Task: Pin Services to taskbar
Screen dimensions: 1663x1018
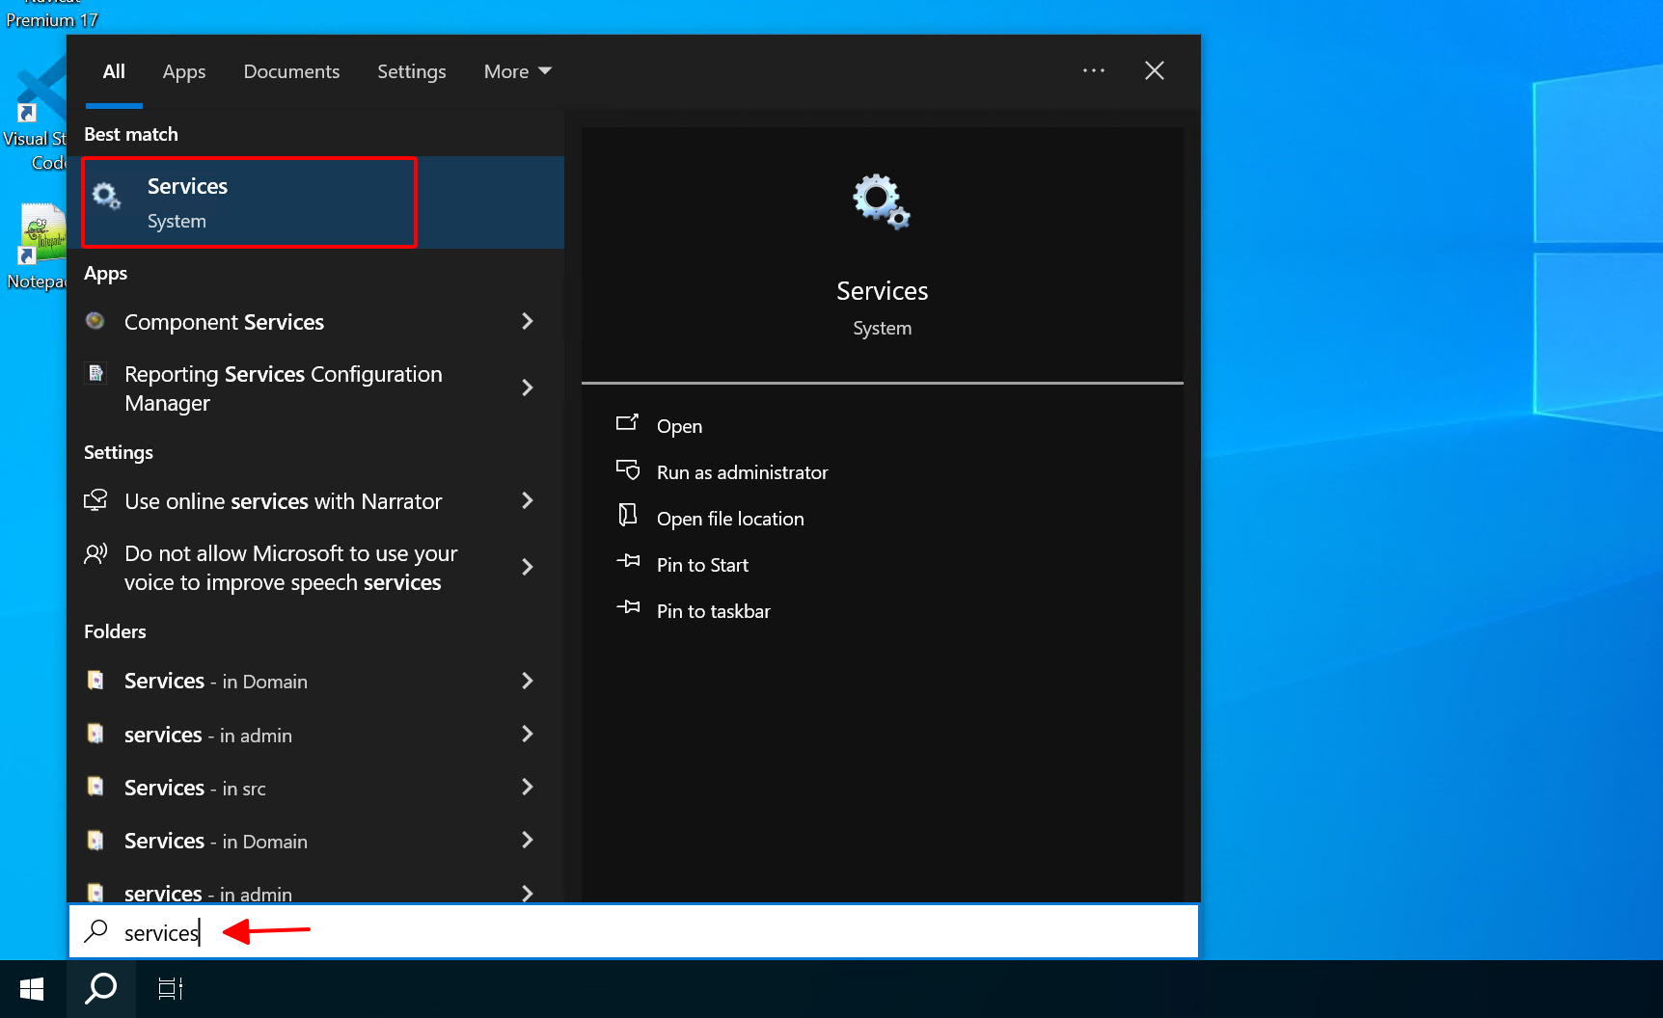Action: [x=713, y=611]
